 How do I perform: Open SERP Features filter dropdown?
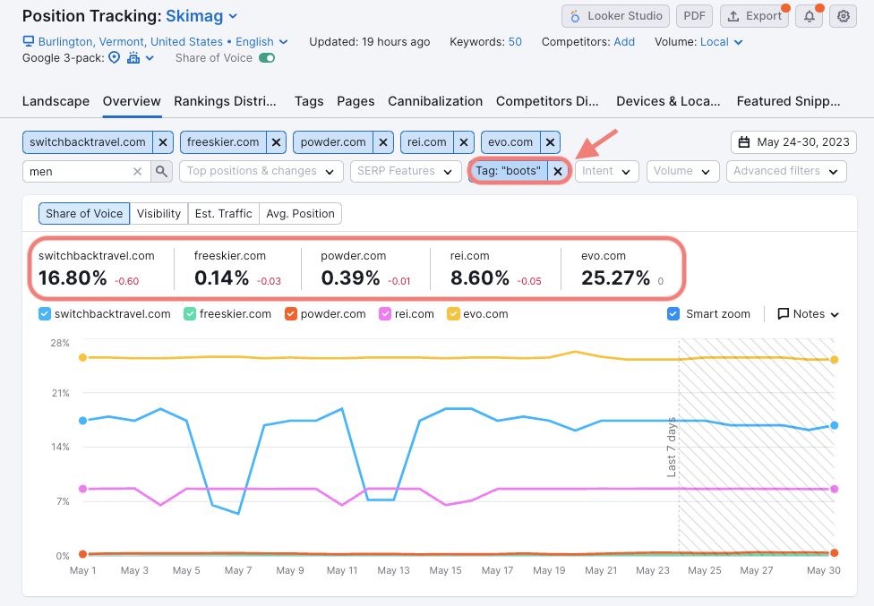coord(406,172)
